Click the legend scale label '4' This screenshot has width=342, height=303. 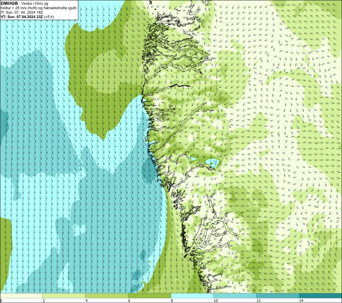87,301
